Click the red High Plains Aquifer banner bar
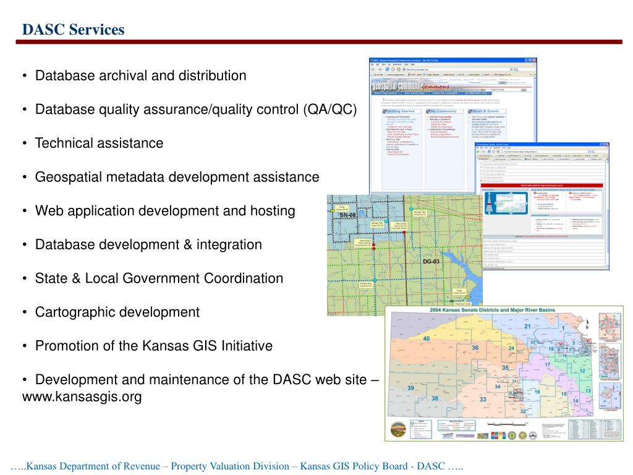 pos(542,184)
